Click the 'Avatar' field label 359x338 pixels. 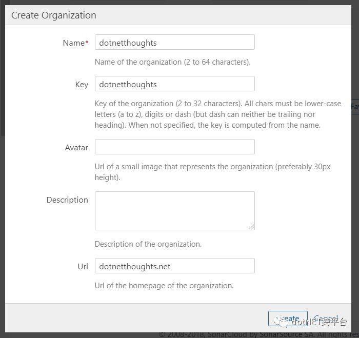pos(76,148)
